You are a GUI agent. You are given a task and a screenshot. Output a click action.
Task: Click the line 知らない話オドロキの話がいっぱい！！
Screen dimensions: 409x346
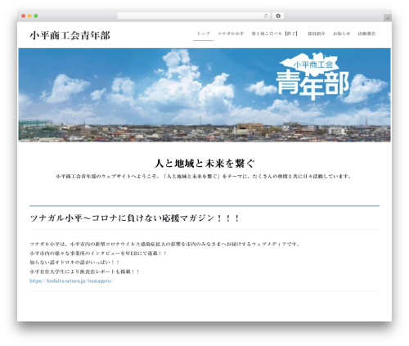(74, 263)
